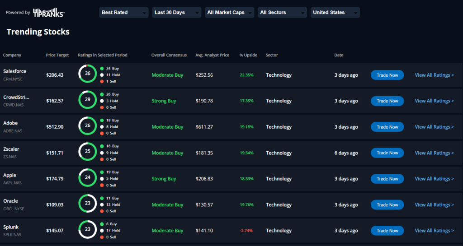Click Trade Now for Apple
Image resolution: width=463 pixels, height=246 pixels.
(x=387, y=179)
